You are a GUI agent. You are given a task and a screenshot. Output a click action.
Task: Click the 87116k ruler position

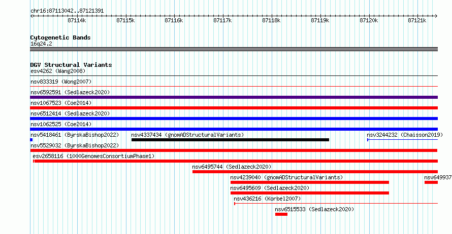coord(174,20)
